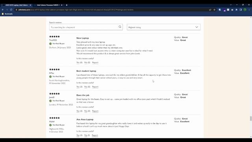252x142 pixels.
Task: Reload the John Lewis page
Action: pyautogui.click(x=11, y=10)
